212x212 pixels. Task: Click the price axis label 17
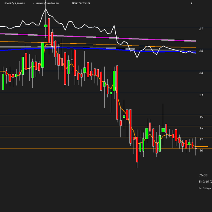tap(201, 139)
